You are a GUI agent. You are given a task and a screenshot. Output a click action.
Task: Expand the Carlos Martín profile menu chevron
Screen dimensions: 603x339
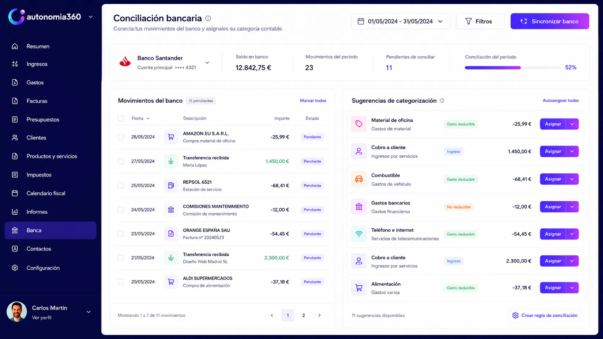[x=88, y=312]
